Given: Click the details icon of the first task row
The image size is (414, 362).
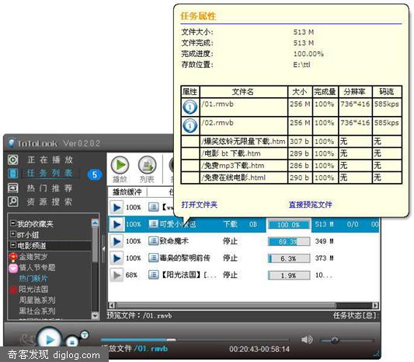Looking at the screenshot, I should [x=153, y=207].
